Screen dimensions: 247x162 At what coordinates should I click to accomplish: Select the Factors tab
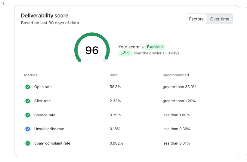(196, 19)
